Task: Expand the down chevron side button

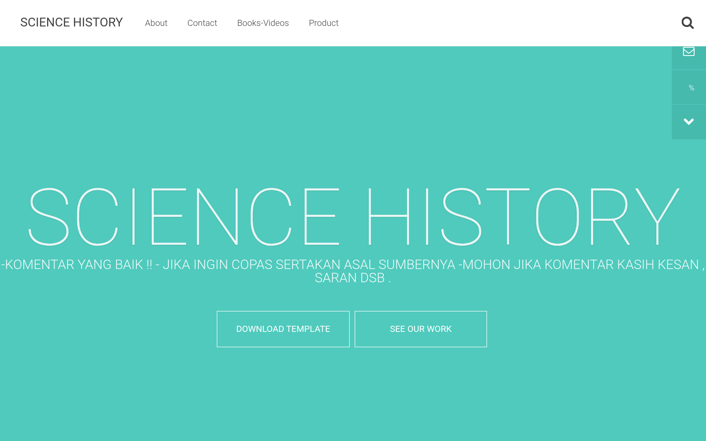Action: click(x=689, y=122)
